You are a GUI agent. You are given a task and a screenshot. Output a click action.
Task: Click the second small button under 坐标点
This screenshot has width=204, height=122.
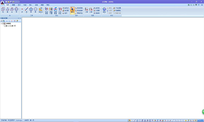[66, 11]
